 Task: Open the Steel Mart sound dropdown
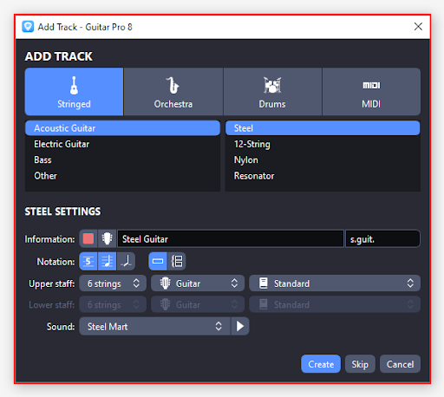coord(154,327)
